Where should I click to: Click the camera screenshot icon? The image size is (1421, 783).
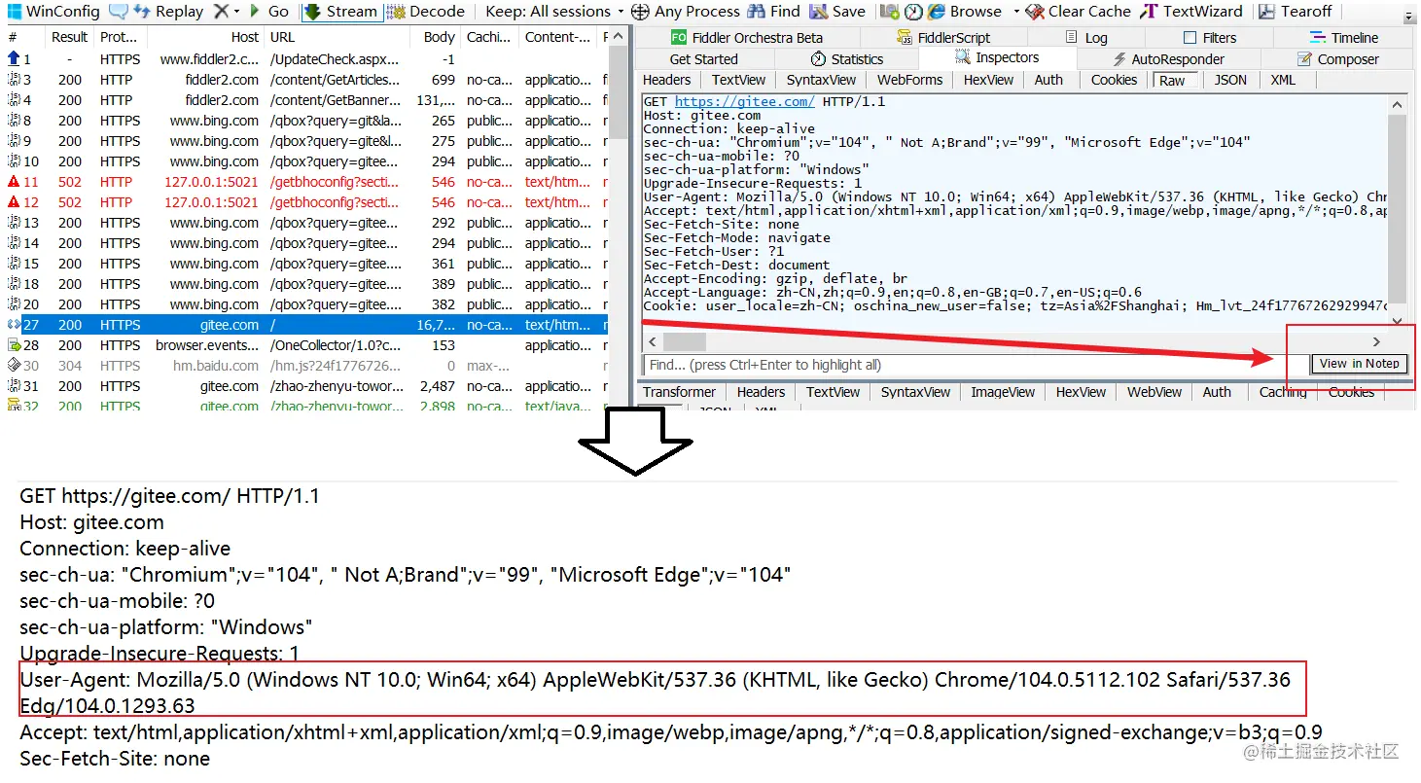pyautogui.click(x=890, y=12)
